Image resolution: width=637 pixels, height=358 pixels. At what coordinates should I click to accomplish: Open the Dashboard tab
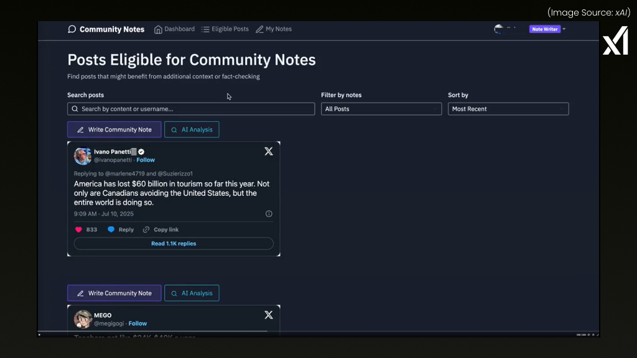click(174, 29)
